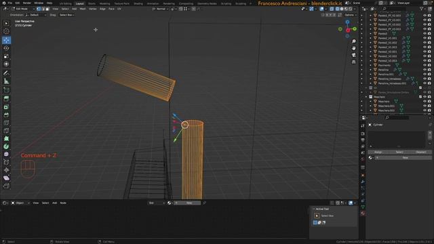This screenshot has width=434, height=244.
Task: Select the Inset Faces tool
Action: pyautogui.click(x=6, y=107)
